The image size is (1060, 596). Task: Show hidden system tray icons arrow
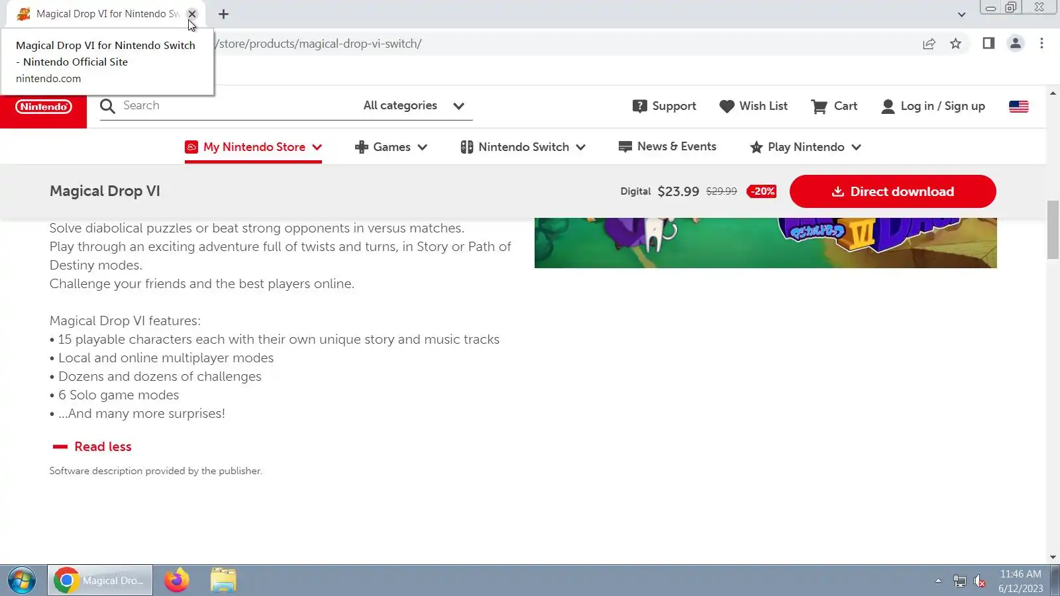938,581
